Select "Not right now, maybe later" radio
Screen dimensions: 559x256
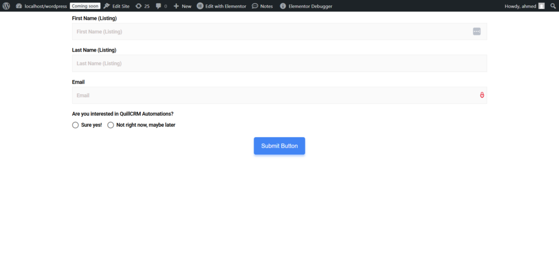(111, 125)
